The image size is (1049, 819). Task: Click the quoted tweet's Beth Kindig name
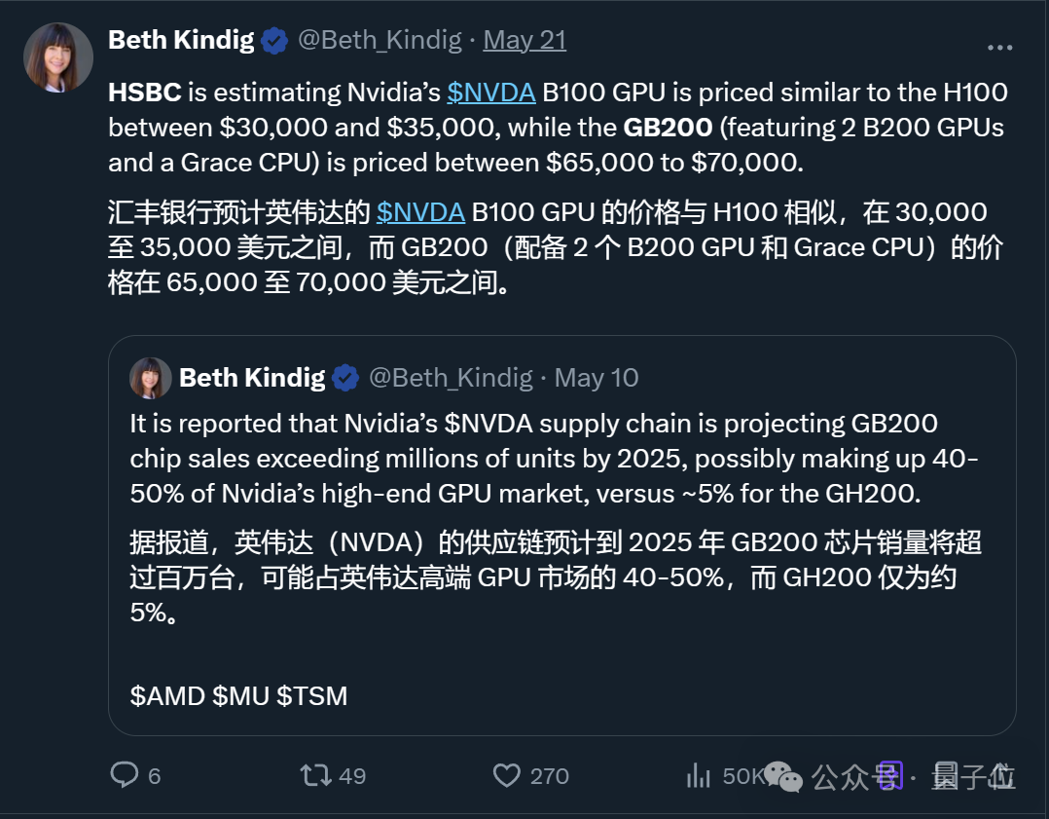251,378
